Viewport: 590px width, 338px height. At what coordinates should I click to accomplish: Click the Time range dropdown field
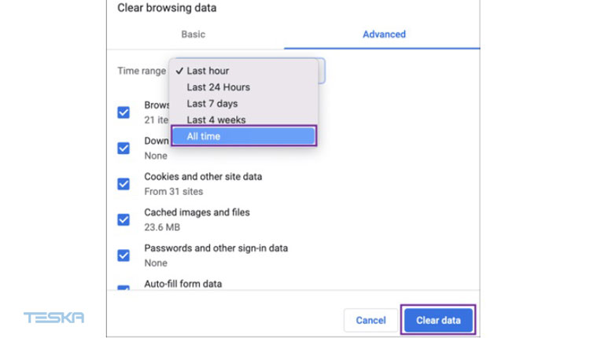click(x=320, y=71)
